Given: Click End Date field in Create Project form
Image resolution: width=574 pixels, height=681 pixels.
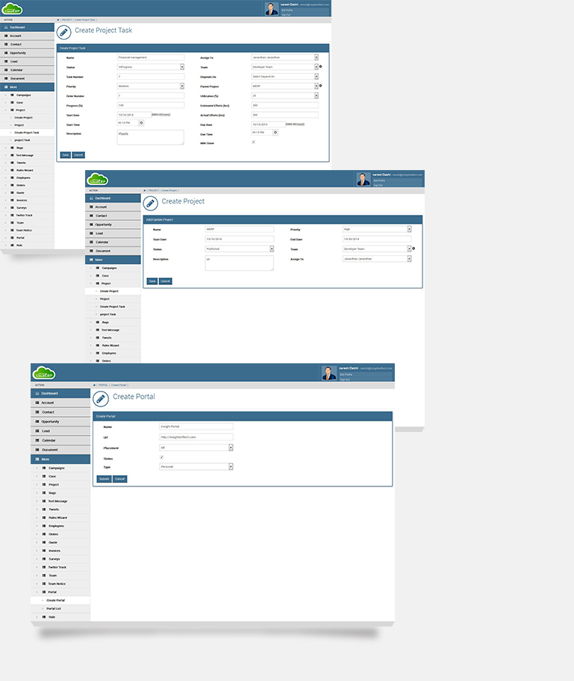Looking at the screenshot, I should click(x=377, y=239).
